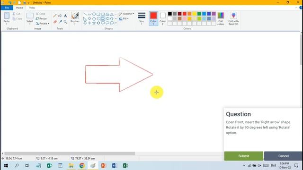
Task: Open Edit with Paint 3D
Action: [233, 18]
